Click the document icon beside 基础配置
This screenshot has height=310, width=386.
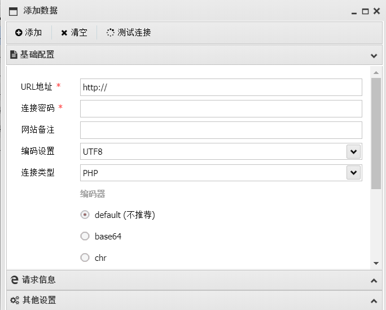pyautogui.click(x=14, y=54)
